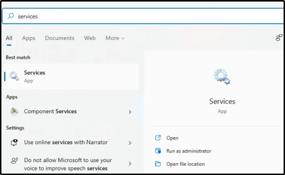Open speech services voice setting result
This screenshot has height=175, width=285.
pos(71,164)
